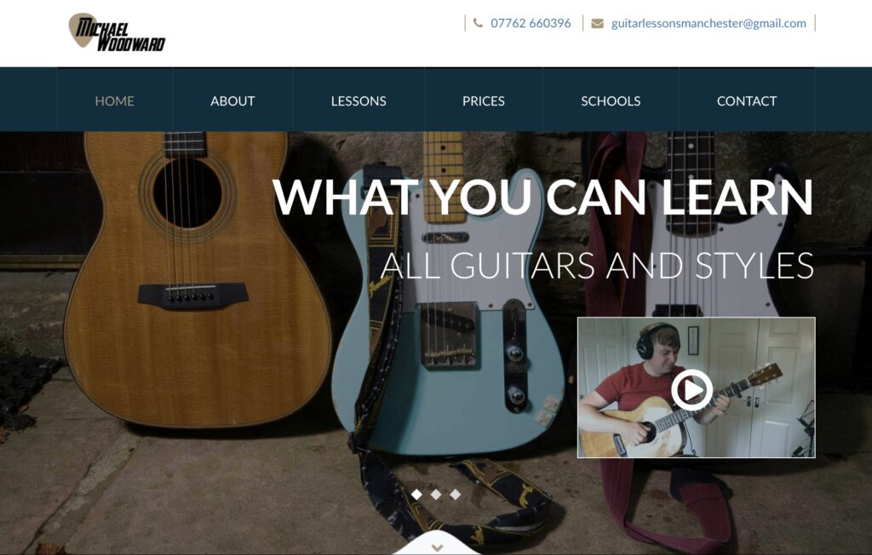Click the WHAT YOU CAN LEARN headline

click(542, 197)
